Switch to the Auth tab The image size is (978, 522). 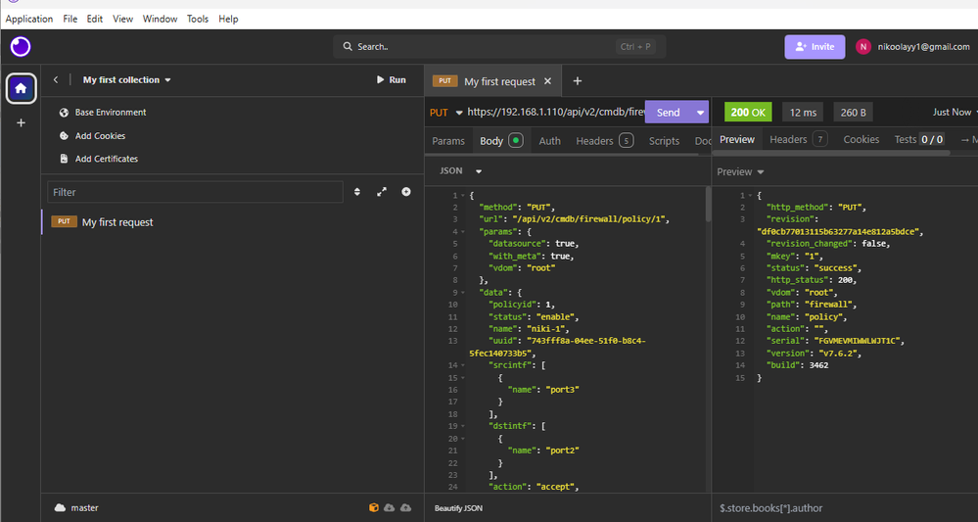549,141
